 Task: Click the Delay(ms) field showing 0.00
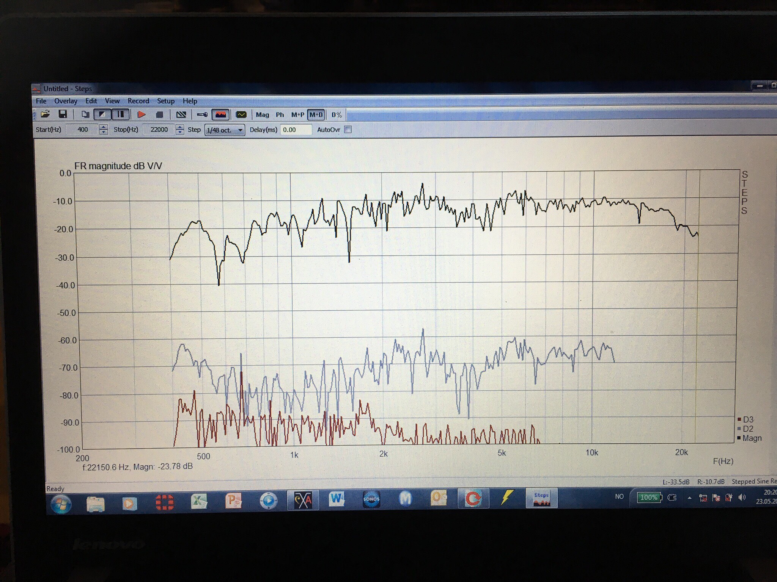click(x=296, y=130)
